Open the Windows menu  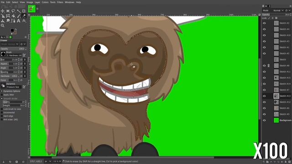pyautogui.click(x=69, y=2)
